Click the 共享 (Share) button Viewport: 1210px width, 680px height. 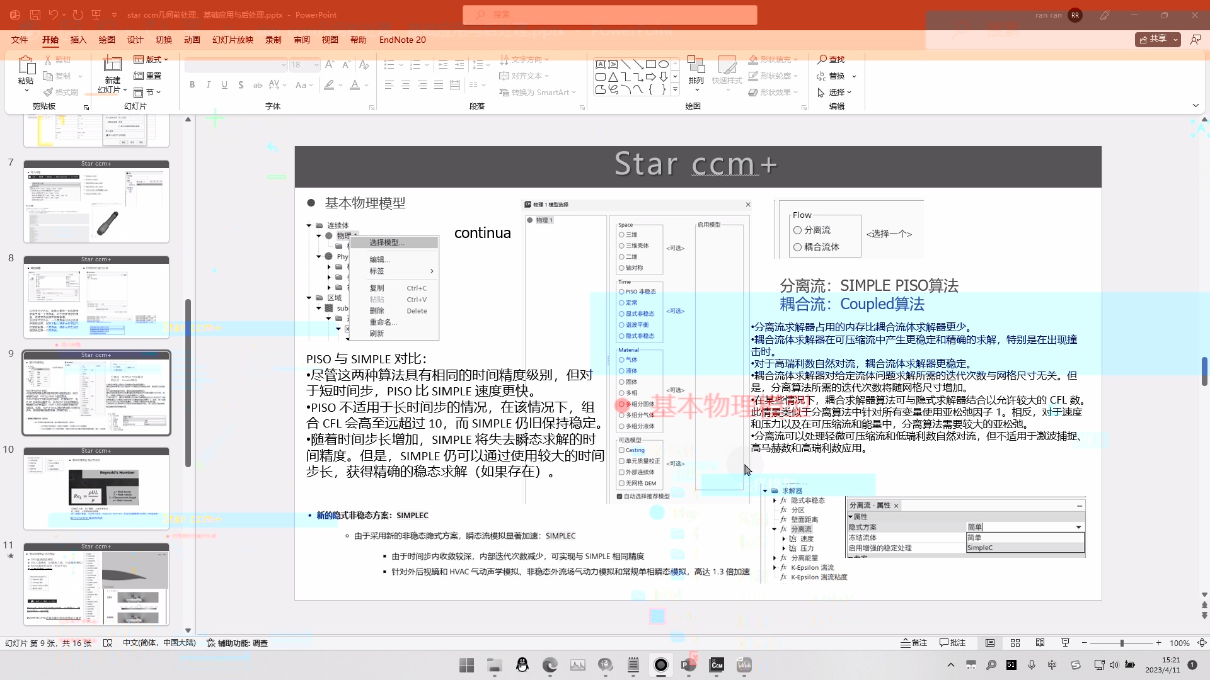point(1158,39)
